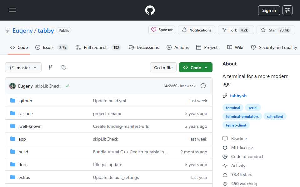This screenshot has width=300, height=187.
Task: Open the Actions tab
Action: pyautogui.click(x=177, y=47)
